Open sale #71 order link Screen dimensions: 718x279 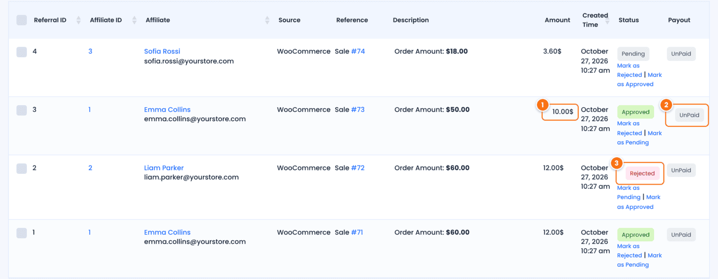click(357, 232)
